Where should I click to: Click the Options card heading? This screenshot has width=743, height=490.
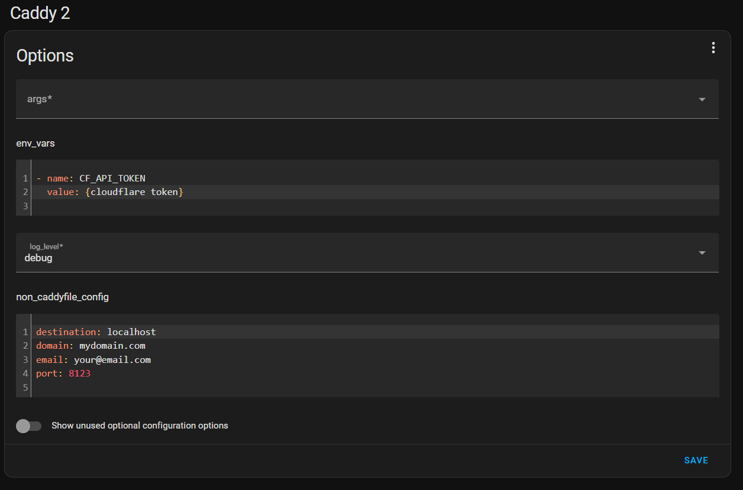[45, 56]
